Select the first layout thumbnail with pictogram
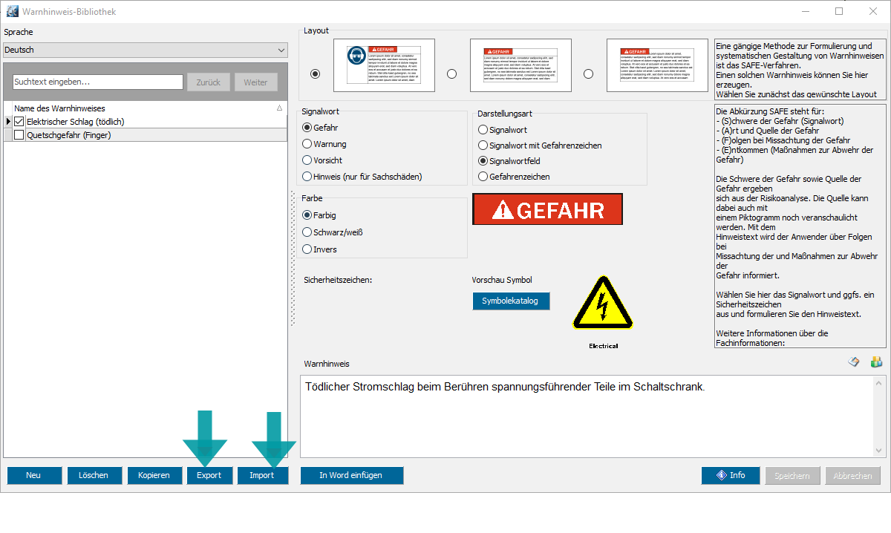 coord(384,65)
